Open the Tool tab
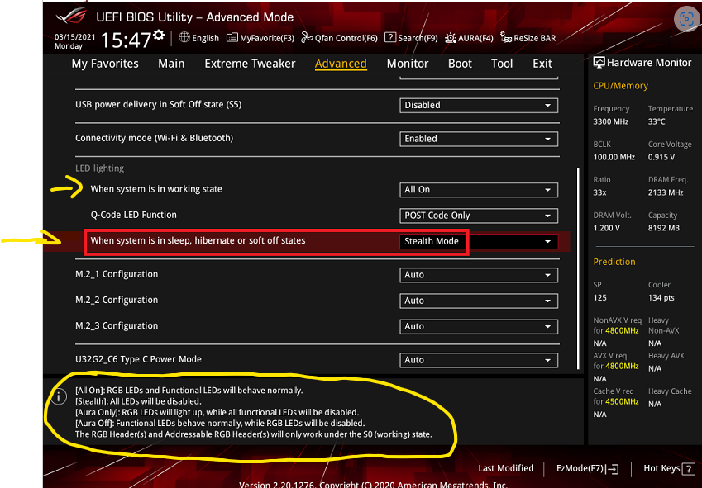Image resolution: width=702 pixels, height=488 pixels. click(x=502, y=64)
